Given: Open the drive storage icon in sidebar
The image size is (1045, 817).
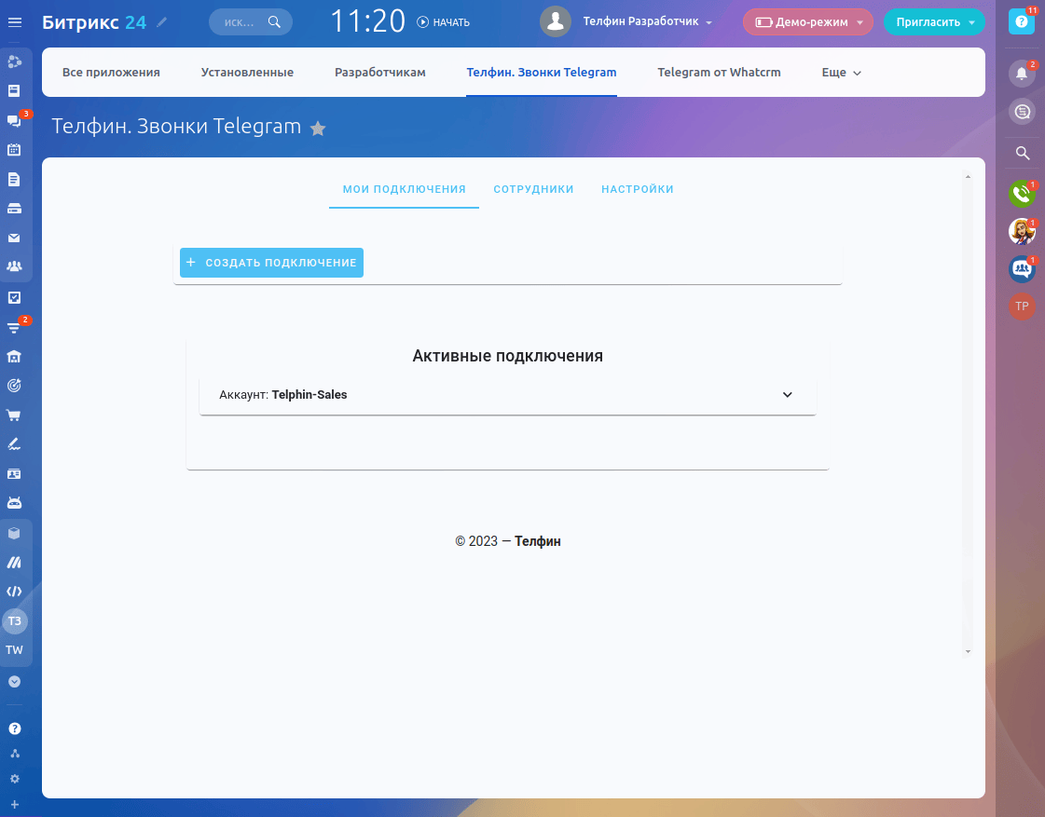Looking at the screenshot, I should click(14, 209).
